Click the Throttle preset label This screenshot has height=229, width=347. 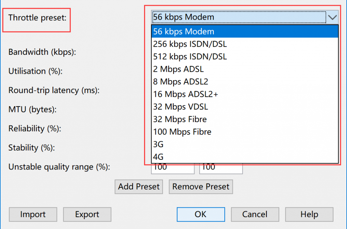tap(37, 18)
